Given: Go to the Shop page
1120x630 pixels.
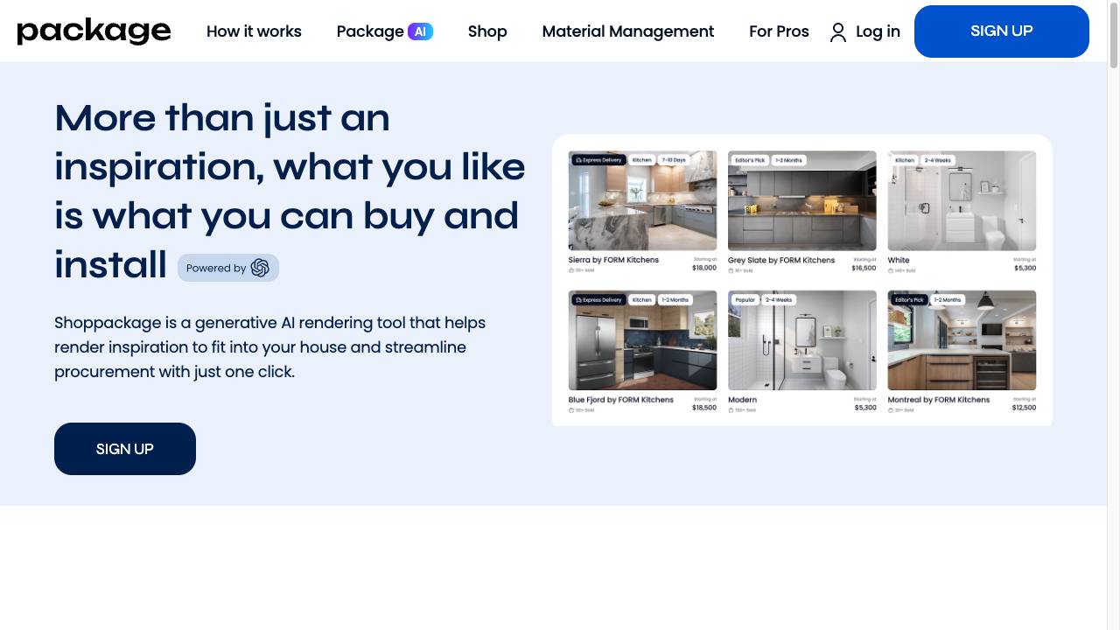Looking at the screenshot, I should tap(487, 31).
